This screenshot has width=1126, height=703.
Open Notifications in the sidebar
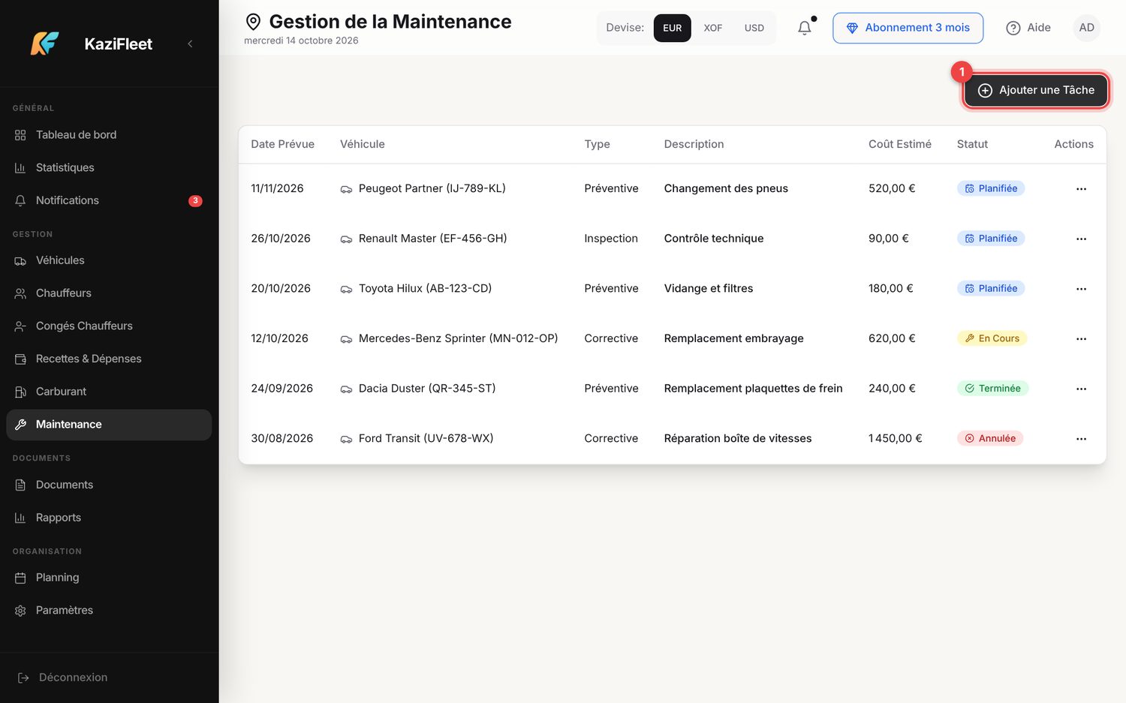click(109, 200)
